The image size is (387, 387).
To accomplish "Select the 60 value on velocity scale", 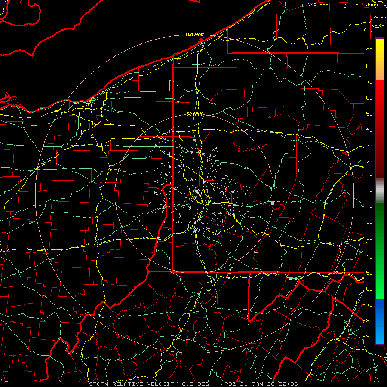I will [369, 98].
